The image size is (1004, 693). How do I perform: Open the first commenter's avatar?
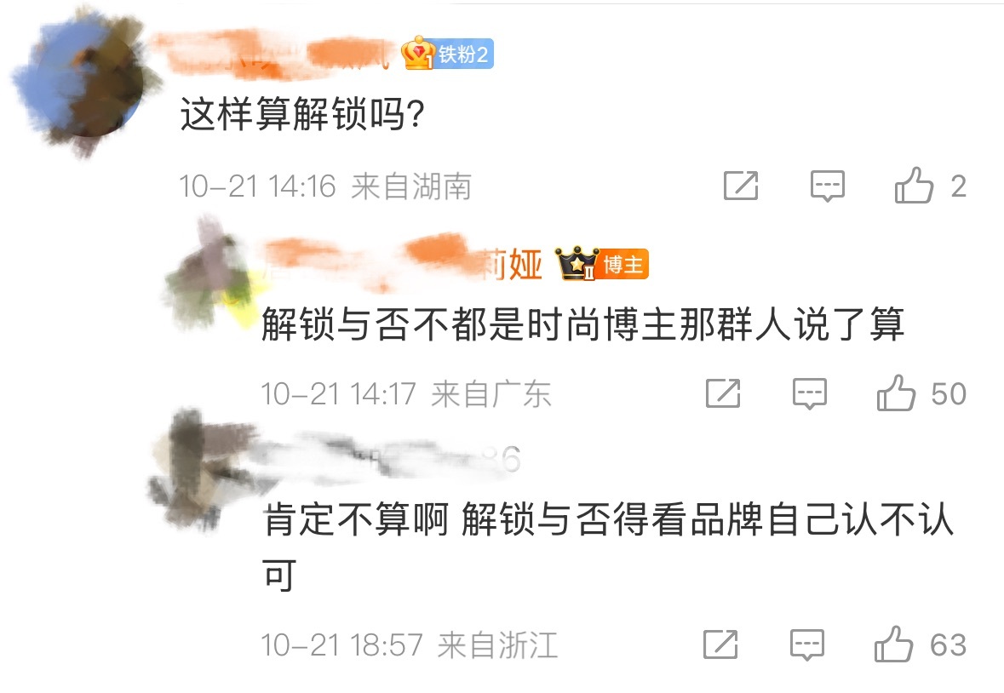(x=85, y=82)
